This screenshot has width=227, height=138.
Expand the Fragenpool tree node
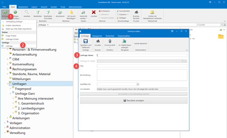pos(10,89)
